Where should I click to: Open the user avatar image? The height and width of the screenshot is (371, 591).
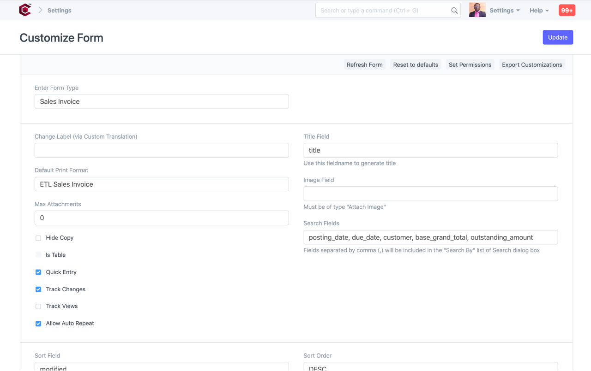[x=477, y=9]
